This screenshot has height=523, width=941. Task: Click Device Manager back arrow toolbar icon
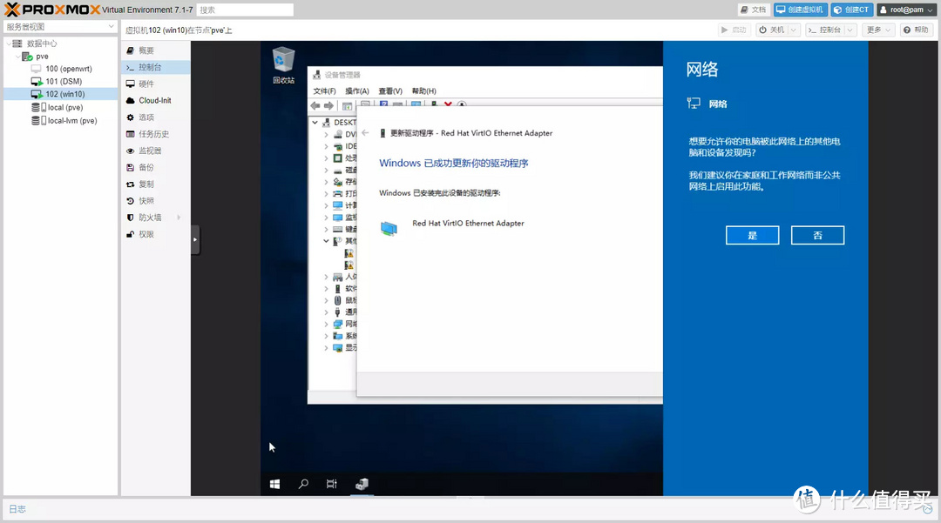315,106
